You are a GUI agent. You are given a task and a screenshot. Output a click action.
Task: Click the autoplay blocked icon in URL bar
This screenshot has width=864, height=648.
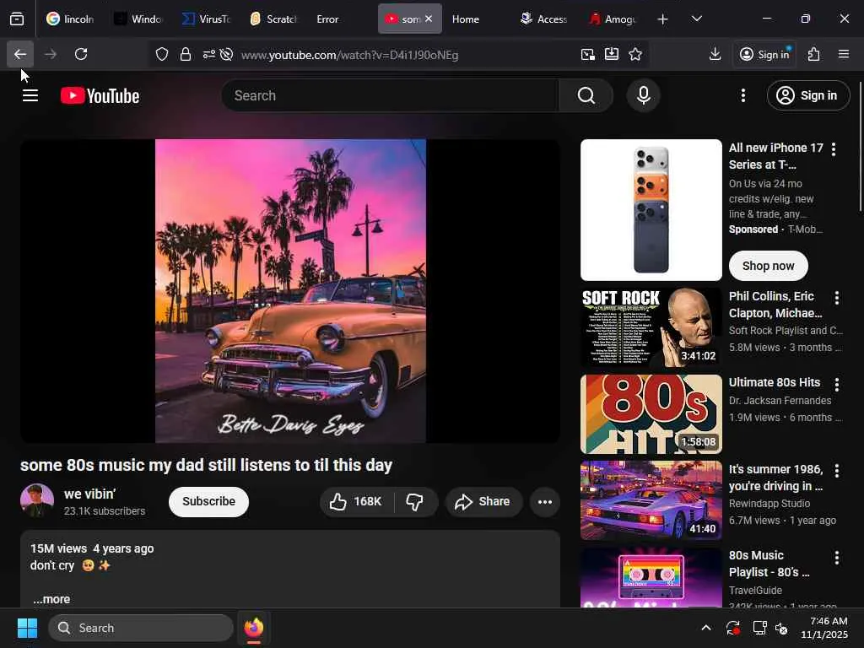point(226,55)
